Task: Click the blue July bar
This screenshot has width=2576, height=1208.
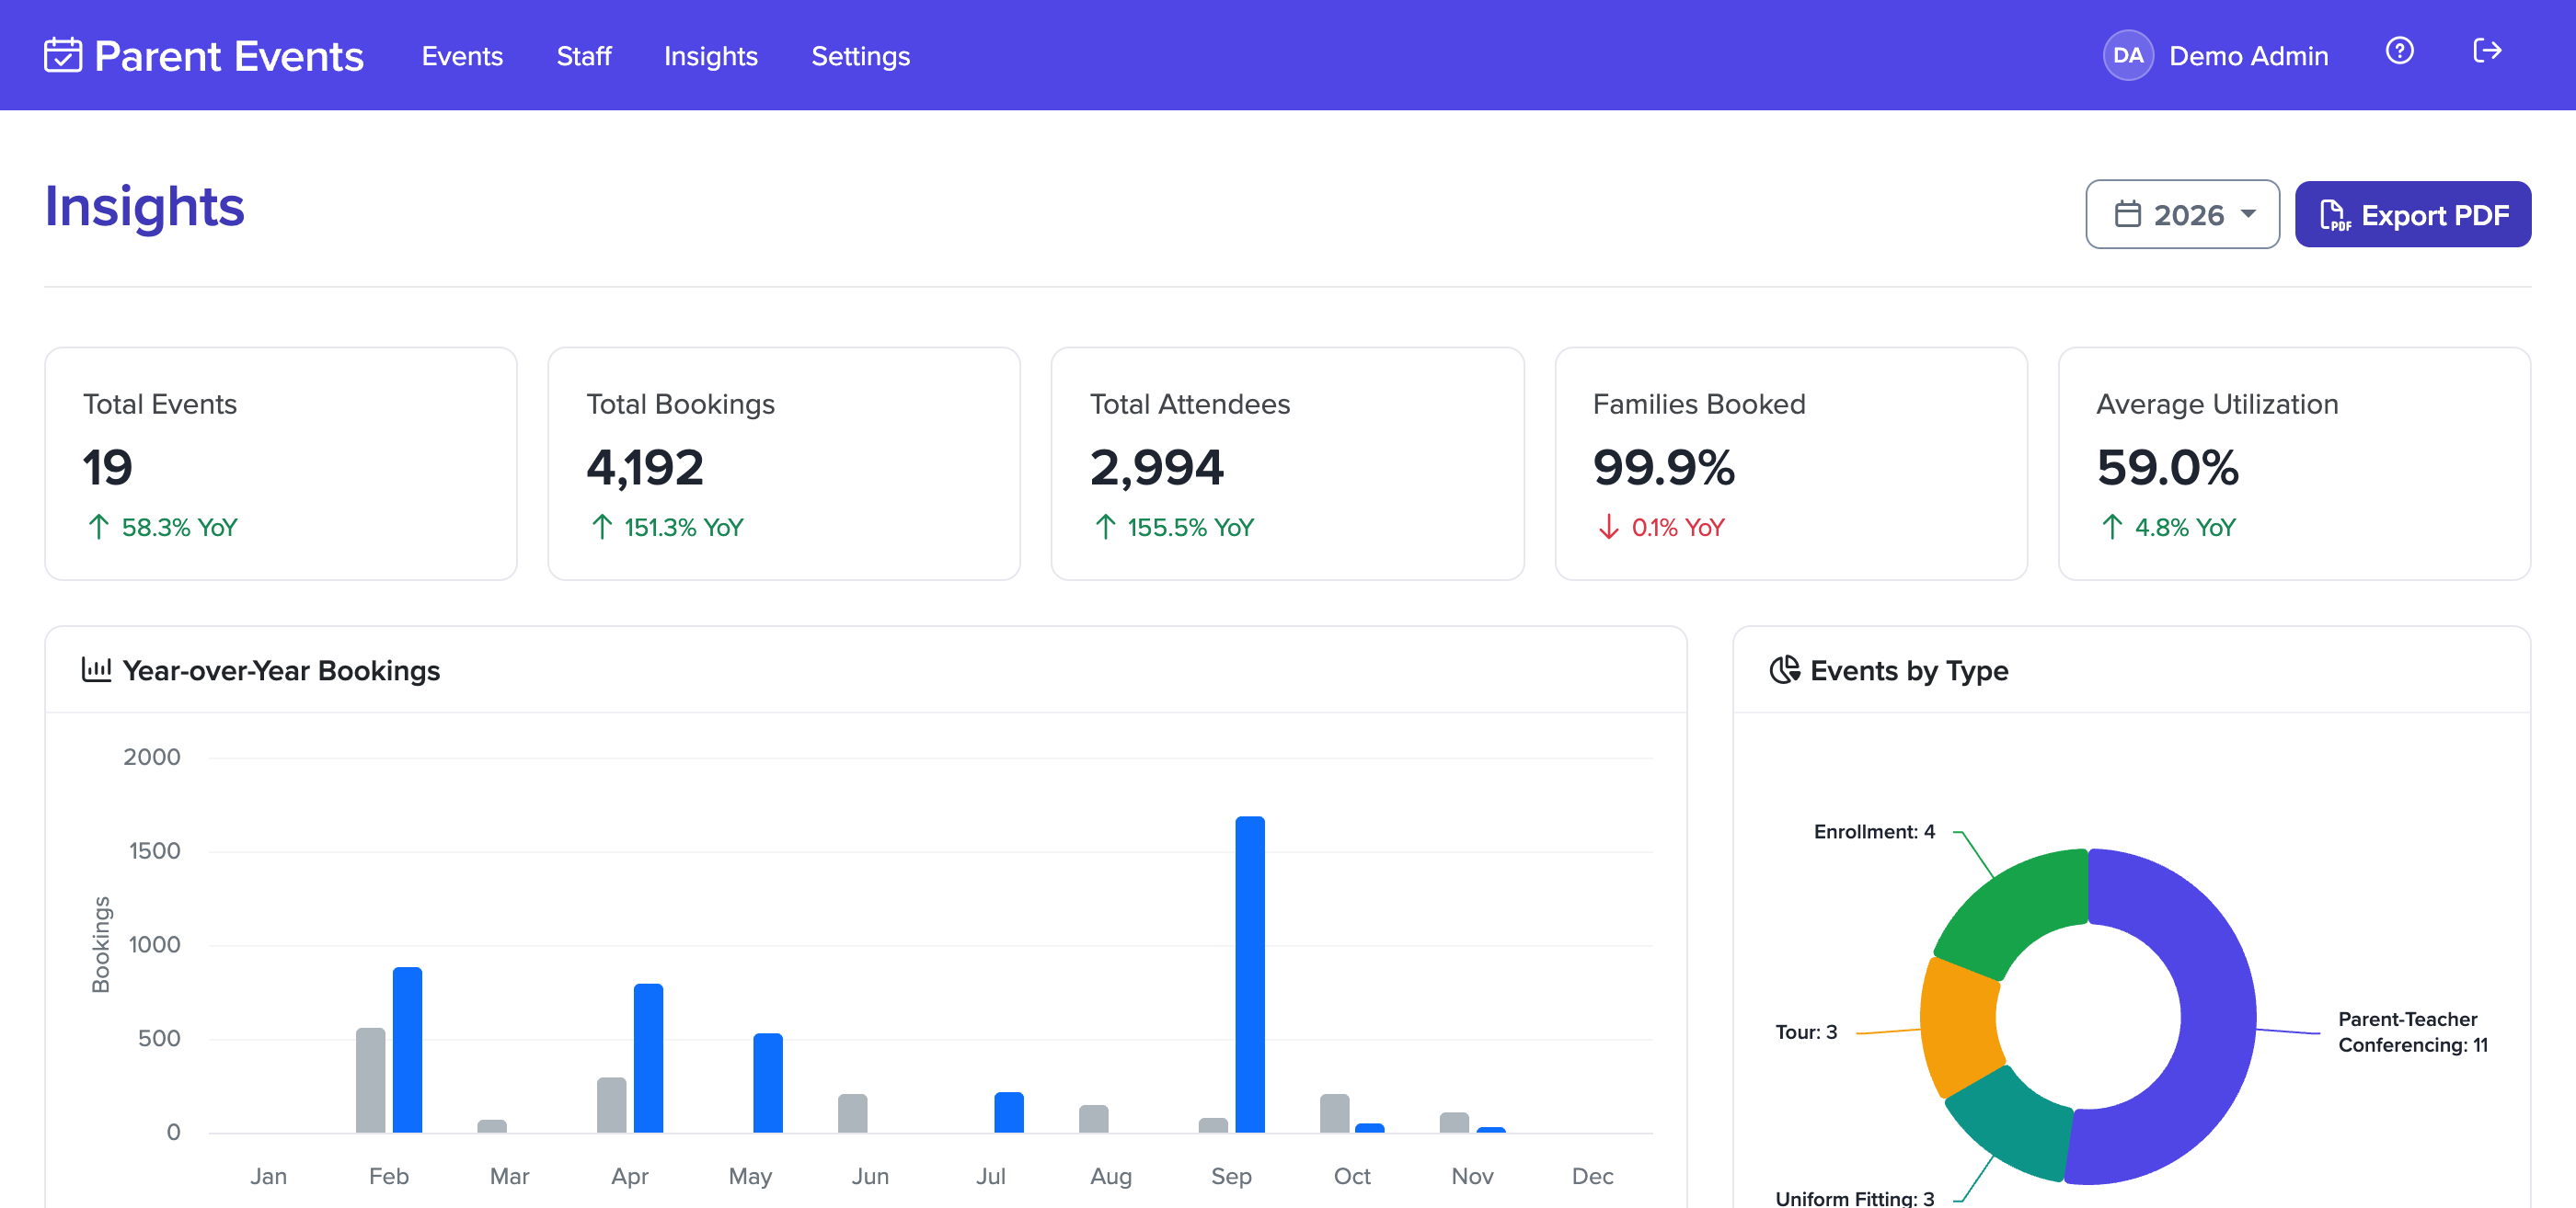Action: pyautogui.click(x=1009, y=1112)
